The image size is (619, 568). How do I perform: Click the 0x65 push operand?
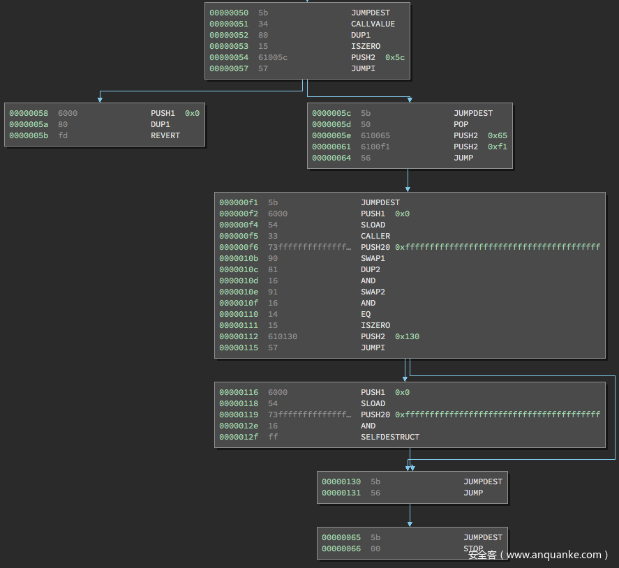click(x=498, y=135)
